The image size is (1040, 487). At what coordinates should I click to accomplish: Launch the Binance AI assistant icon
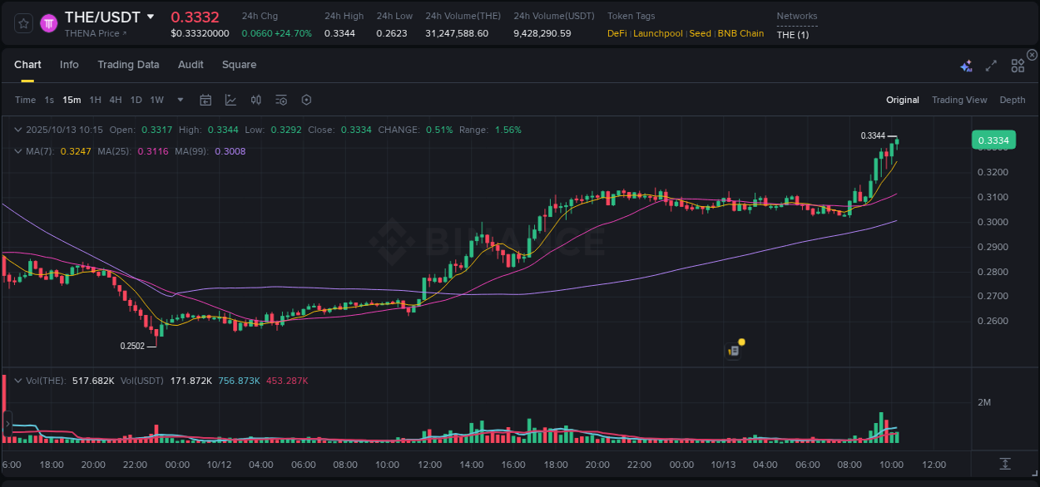tap(966, 65)
